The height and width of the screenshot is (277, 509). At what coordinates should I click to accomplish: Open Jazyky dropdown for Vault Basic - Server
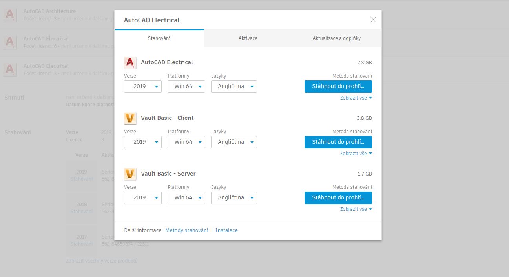click(x=234, y=198)
